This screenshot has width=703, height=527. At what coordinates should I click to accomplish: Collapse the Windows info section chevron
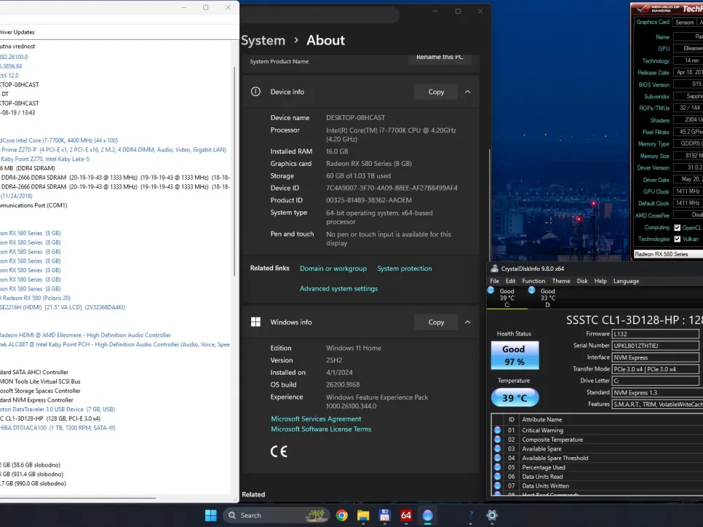point(468,322)
